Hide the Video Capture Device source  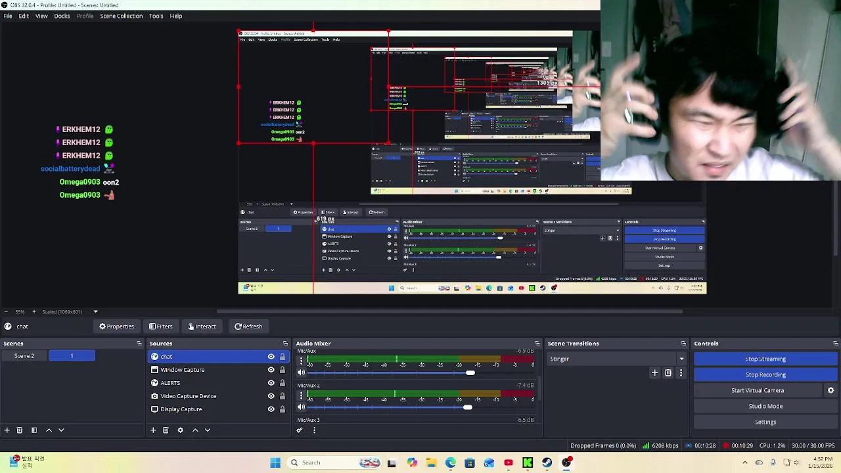271,396
